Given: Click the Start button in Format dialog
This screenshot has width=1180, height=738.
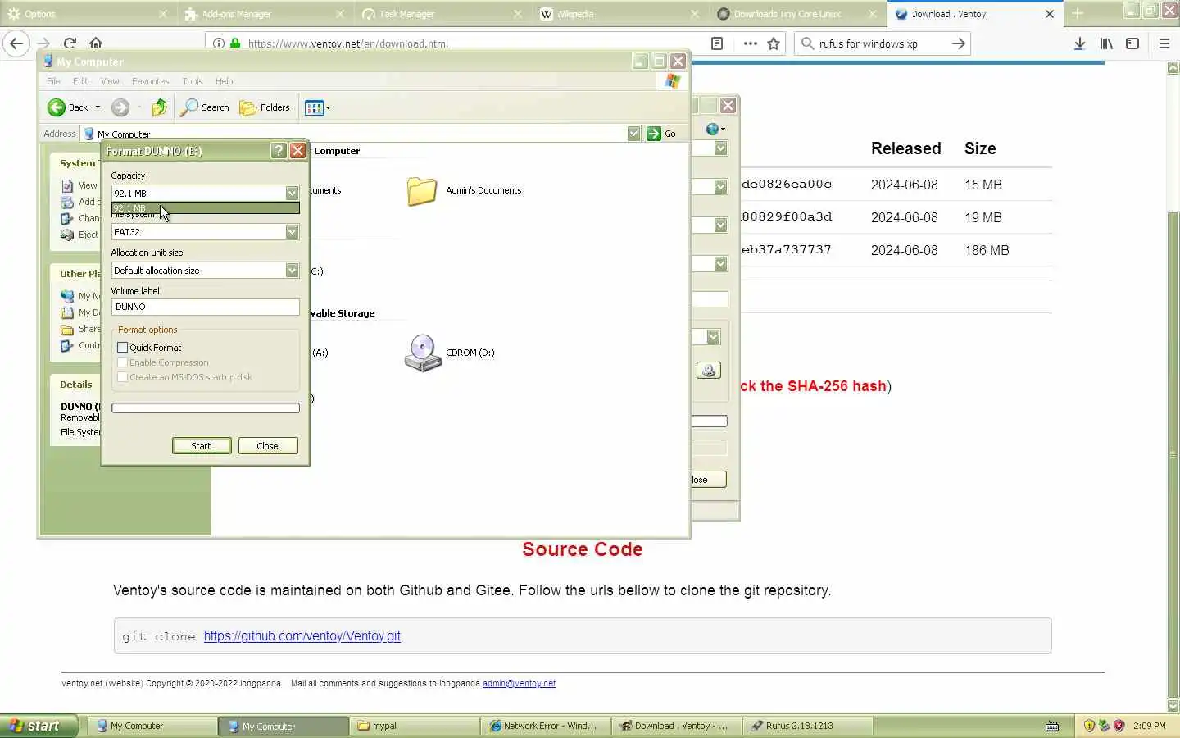Looking at the screenshot, I should [x=202, y=446].
